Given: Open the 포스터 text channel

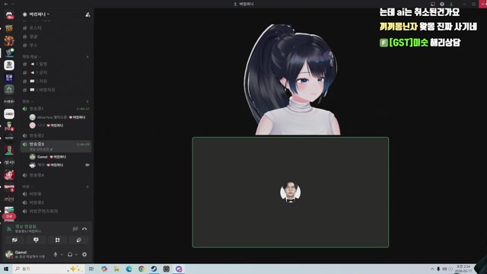Looking at the screenshot, I should click(x=56, y=28).
